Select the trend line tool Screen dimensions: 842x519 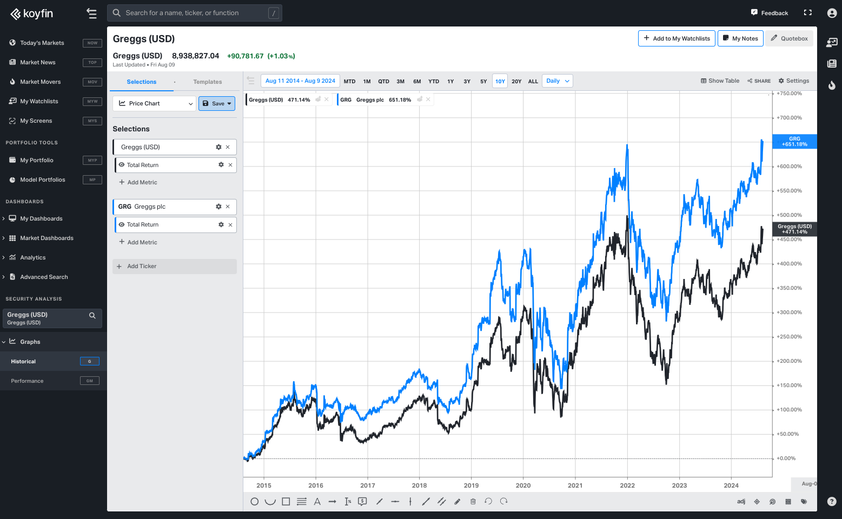(x=380, y=502)
